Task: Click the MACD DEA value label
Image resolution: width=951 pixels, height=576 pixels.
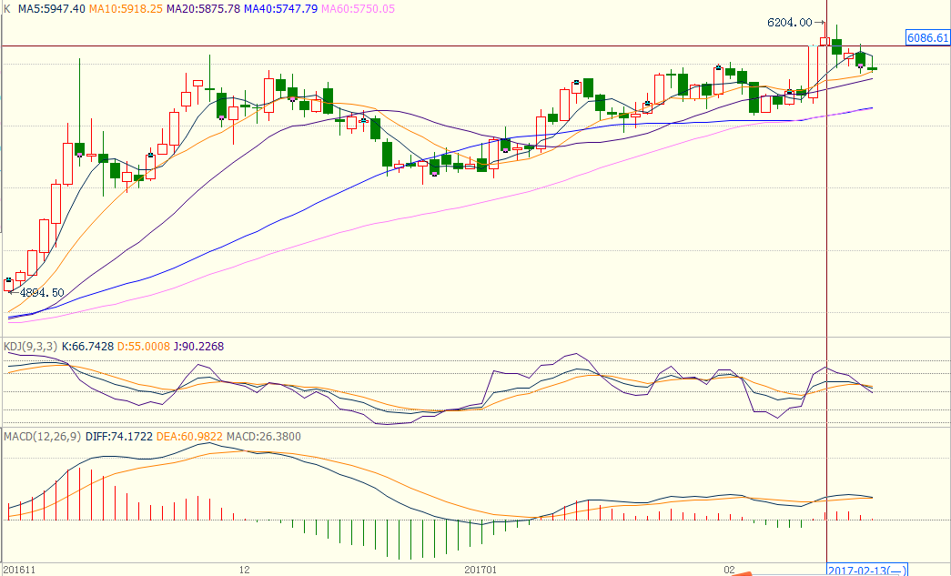Action: tap(190, 437)
